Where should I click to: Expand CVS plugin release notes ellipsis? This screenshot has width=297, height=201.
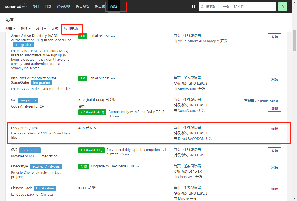pos(127,155)
